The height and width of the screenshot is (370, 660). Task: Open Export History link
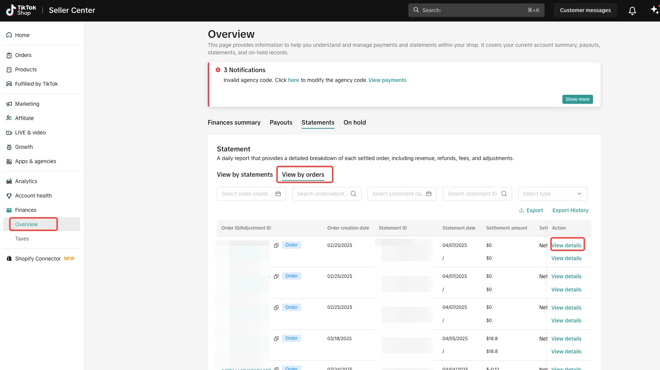(570, 210)
